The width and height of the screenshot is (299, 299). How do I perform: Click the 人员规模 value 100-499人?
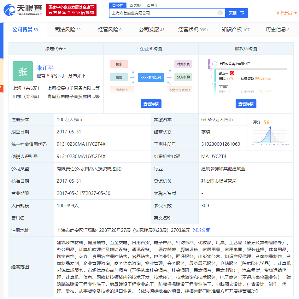tap(68, 206)
